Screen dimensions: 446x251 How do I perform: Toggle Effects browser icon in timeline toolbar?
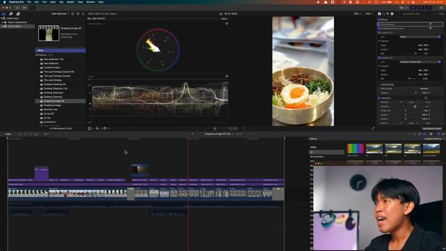pyautogui.click(x=438, y=134)
